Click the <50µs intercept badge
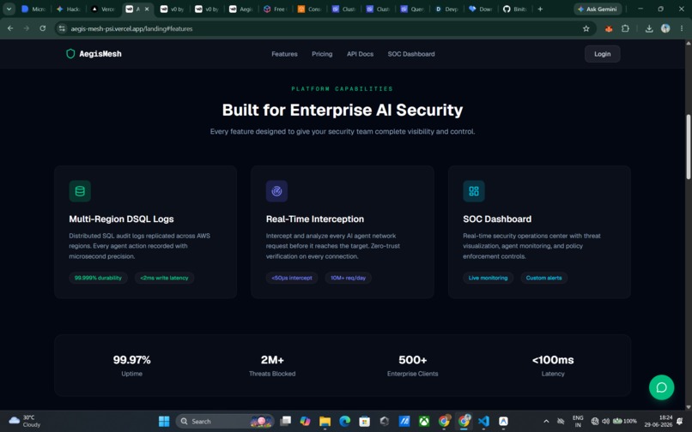The height and width of the screenshot is (432, 692). coord(292,278)
